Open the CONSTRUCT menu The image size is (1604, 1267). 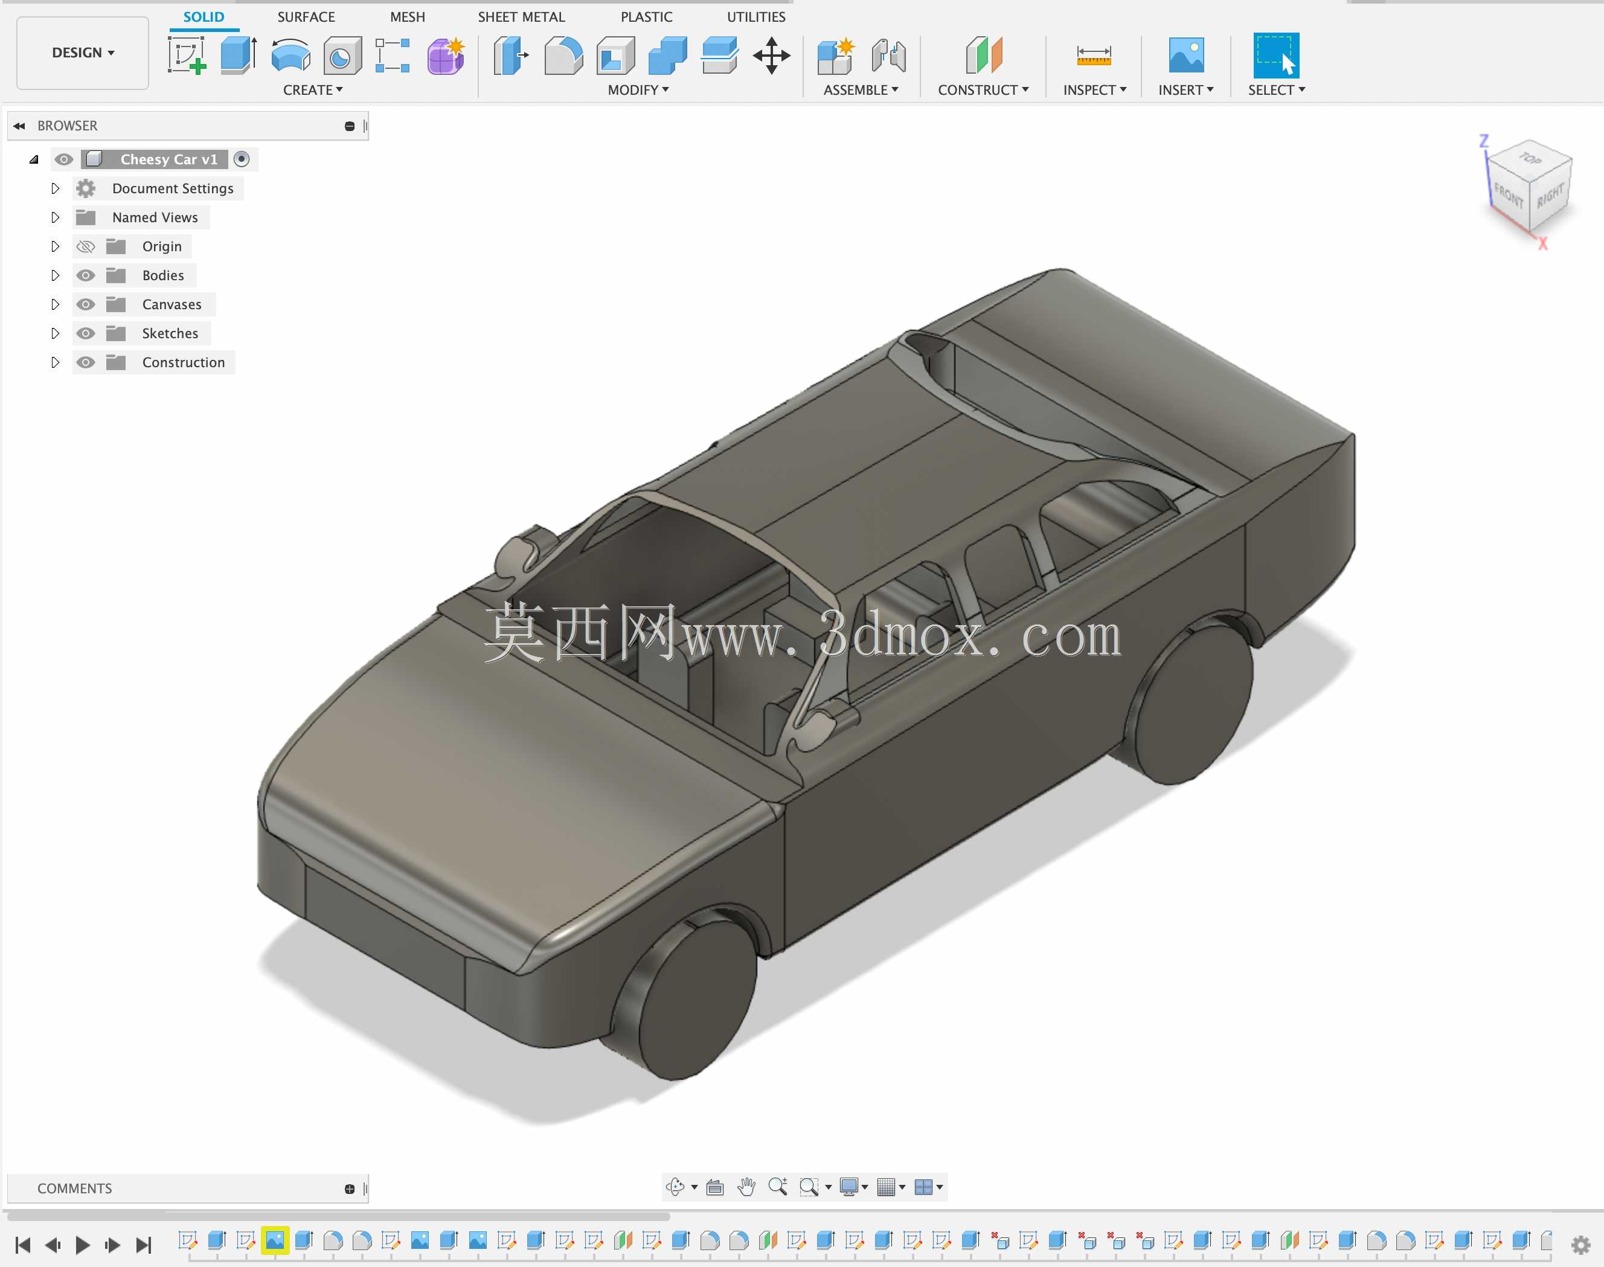click(x=983, y=90)
